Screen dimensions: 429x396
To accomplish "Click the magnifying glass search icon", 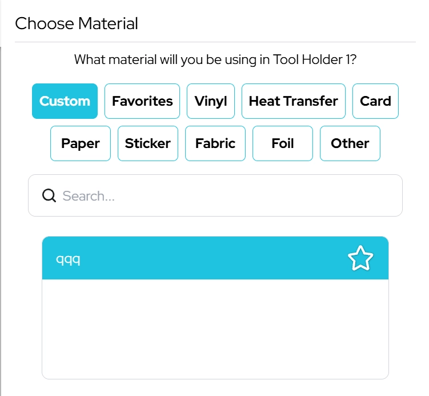I will (x=49, y=196).
